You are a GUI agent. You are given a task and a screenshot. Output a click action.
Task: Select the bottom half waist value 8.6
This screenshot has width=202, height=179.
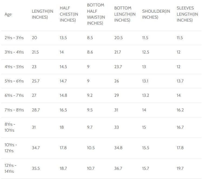tap(90, 52)
